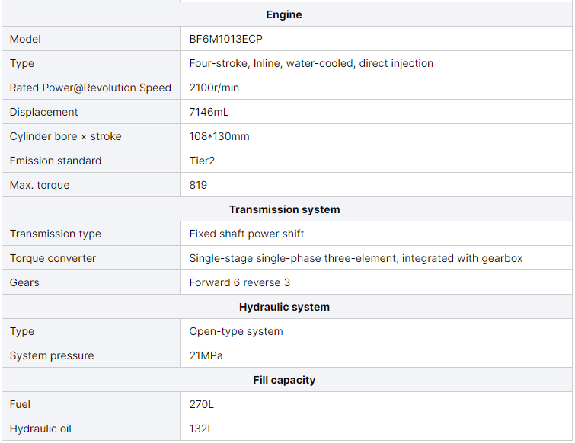Click the Cylinder bore × stroke label
The width and height of the screenshot is (575, 443).
point(65,136)
